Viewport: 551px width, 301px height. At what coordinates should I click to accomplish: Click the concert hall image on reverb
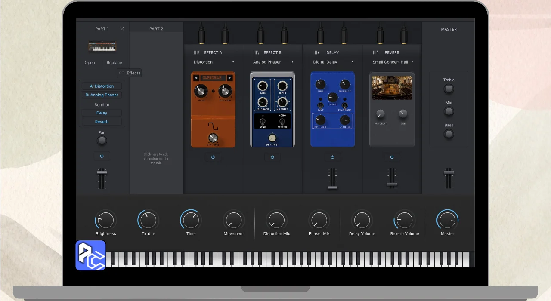pyautogui.click(x=392, y=88)
